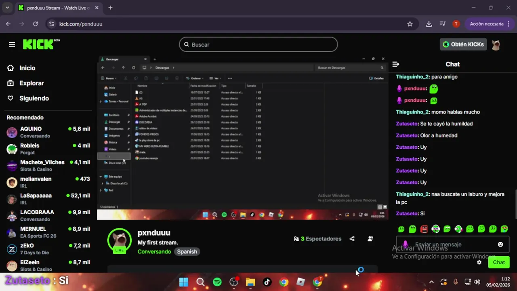Open recommended channel MERNUEL
This screenshot has height=291, width=517.
coord(48,232)
